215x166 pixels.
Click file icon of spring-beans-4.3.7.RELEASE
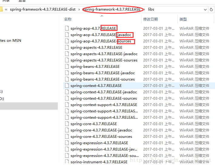67,67
